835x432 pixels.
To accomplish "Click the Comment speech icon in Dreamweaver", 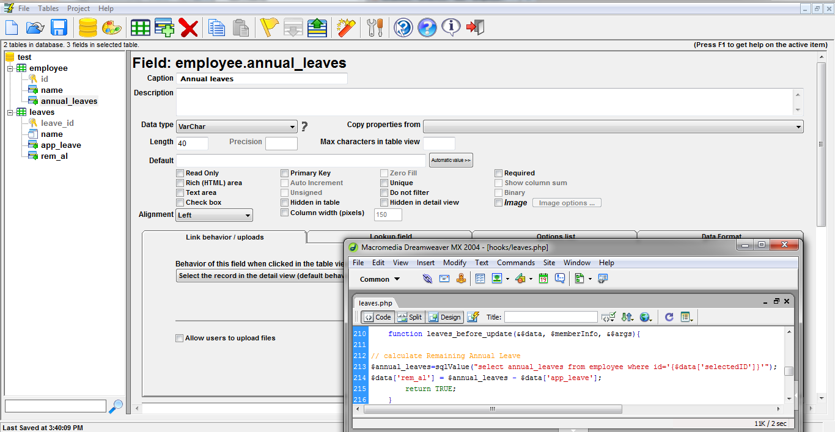I will (x=559, y=279).
